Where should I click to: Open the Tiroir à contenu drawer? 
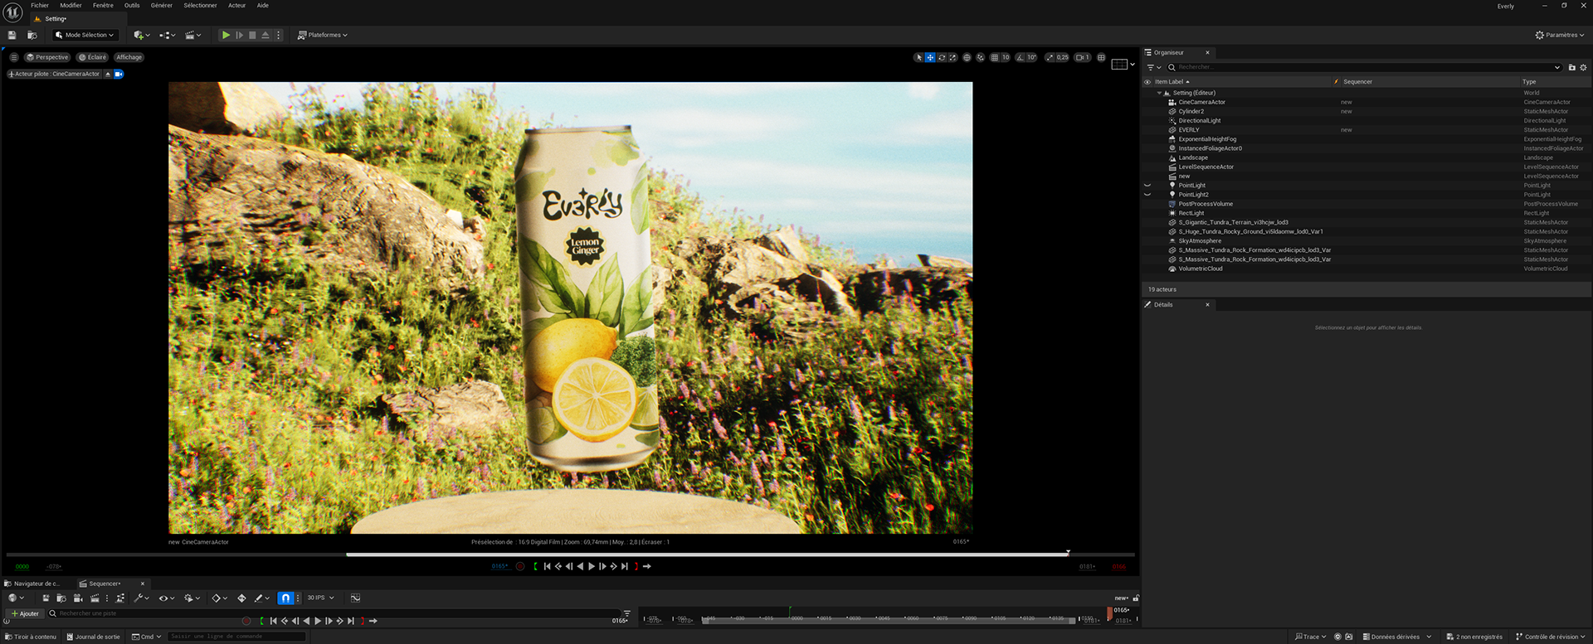[31, 637]
